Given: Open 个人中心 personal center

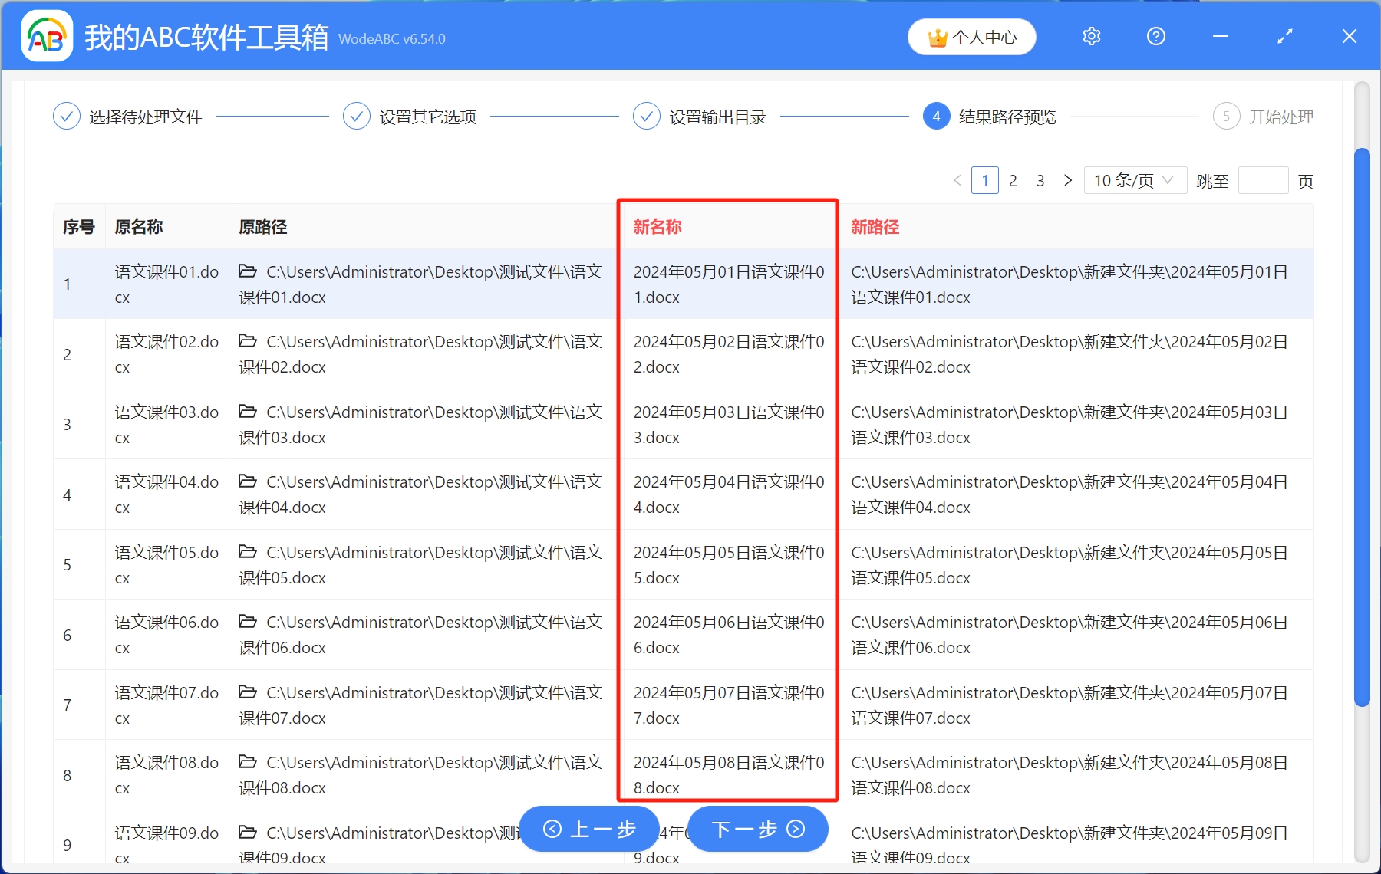Looking at the screenshot, I should tap(971, 36).
